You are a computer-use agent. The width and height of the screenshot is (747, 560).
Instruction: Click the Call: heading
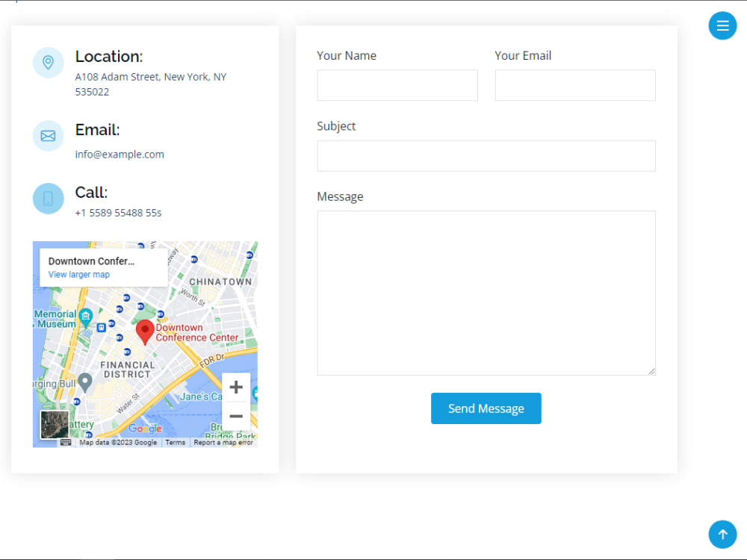(91, 193)
